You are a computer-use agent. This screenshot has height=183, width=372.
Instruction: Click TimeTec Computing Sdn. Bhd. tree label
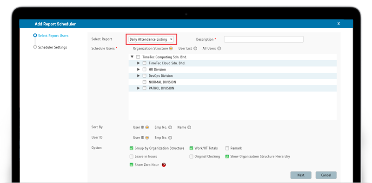(x=165, y=57)
